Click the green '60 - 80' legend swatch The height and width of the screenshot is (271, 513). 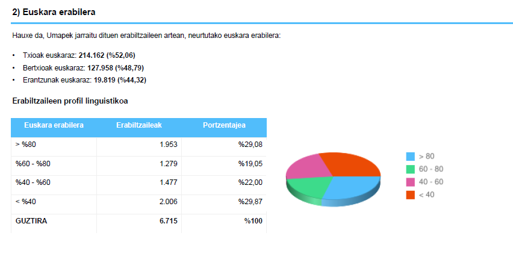[x=411, y=169]
